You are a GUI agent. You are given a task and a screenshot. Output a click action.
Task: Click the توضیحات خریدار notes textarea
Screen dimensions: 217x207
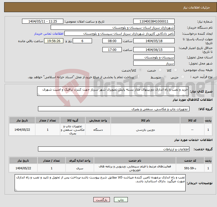[100, 183]
